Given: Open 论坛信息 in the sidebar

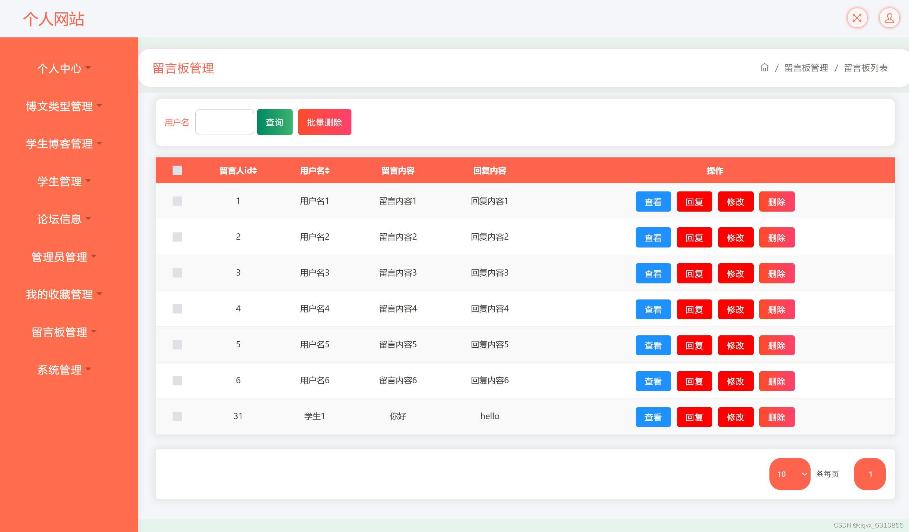Looking at the screenshot, I should click(64, 219).
